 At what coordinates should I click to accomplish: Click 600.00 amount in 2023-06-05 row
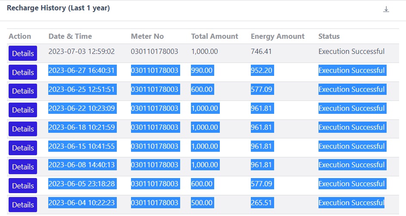pyautogui.click(x=203, y=184)
